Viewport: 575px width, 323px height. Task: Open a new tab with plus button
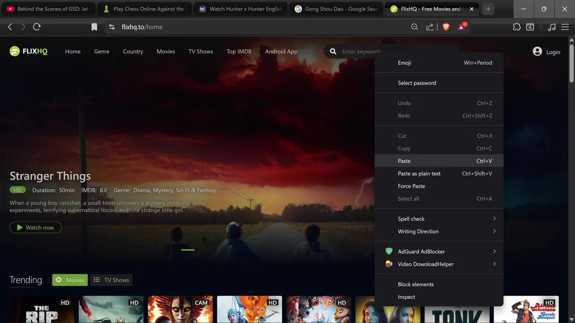tap(488, 9)
